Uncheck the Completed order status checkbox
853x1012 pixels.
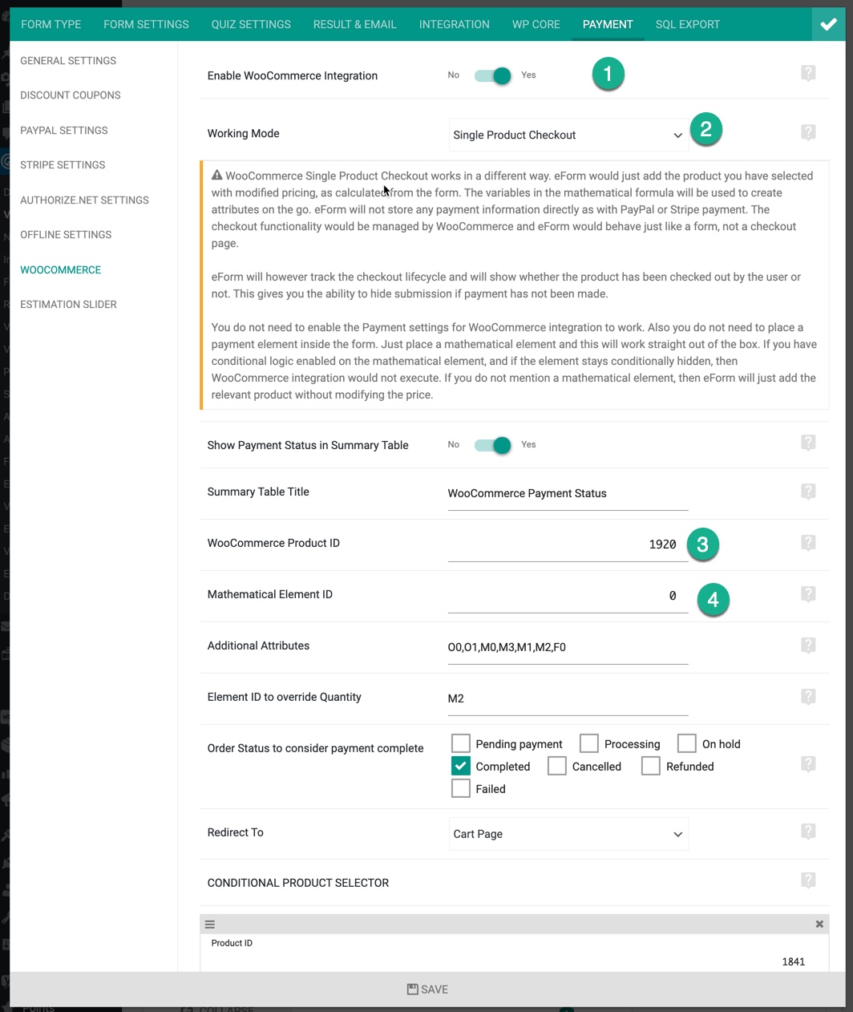pyautogui.click(x=460, y=766)
